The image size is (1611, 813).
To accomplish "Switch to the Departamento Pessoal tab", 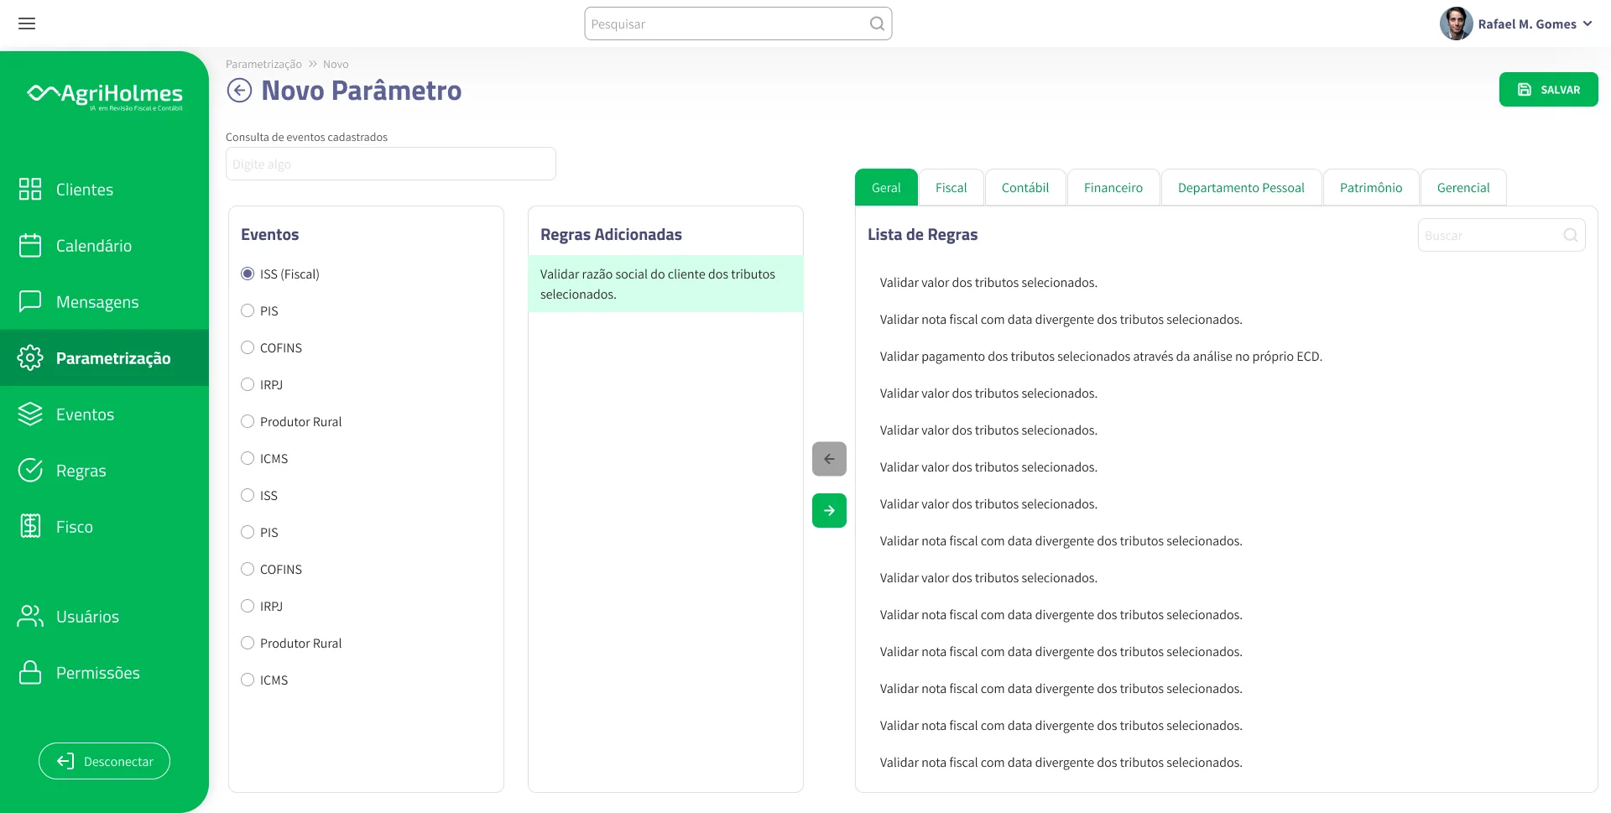I will 1241,187.
